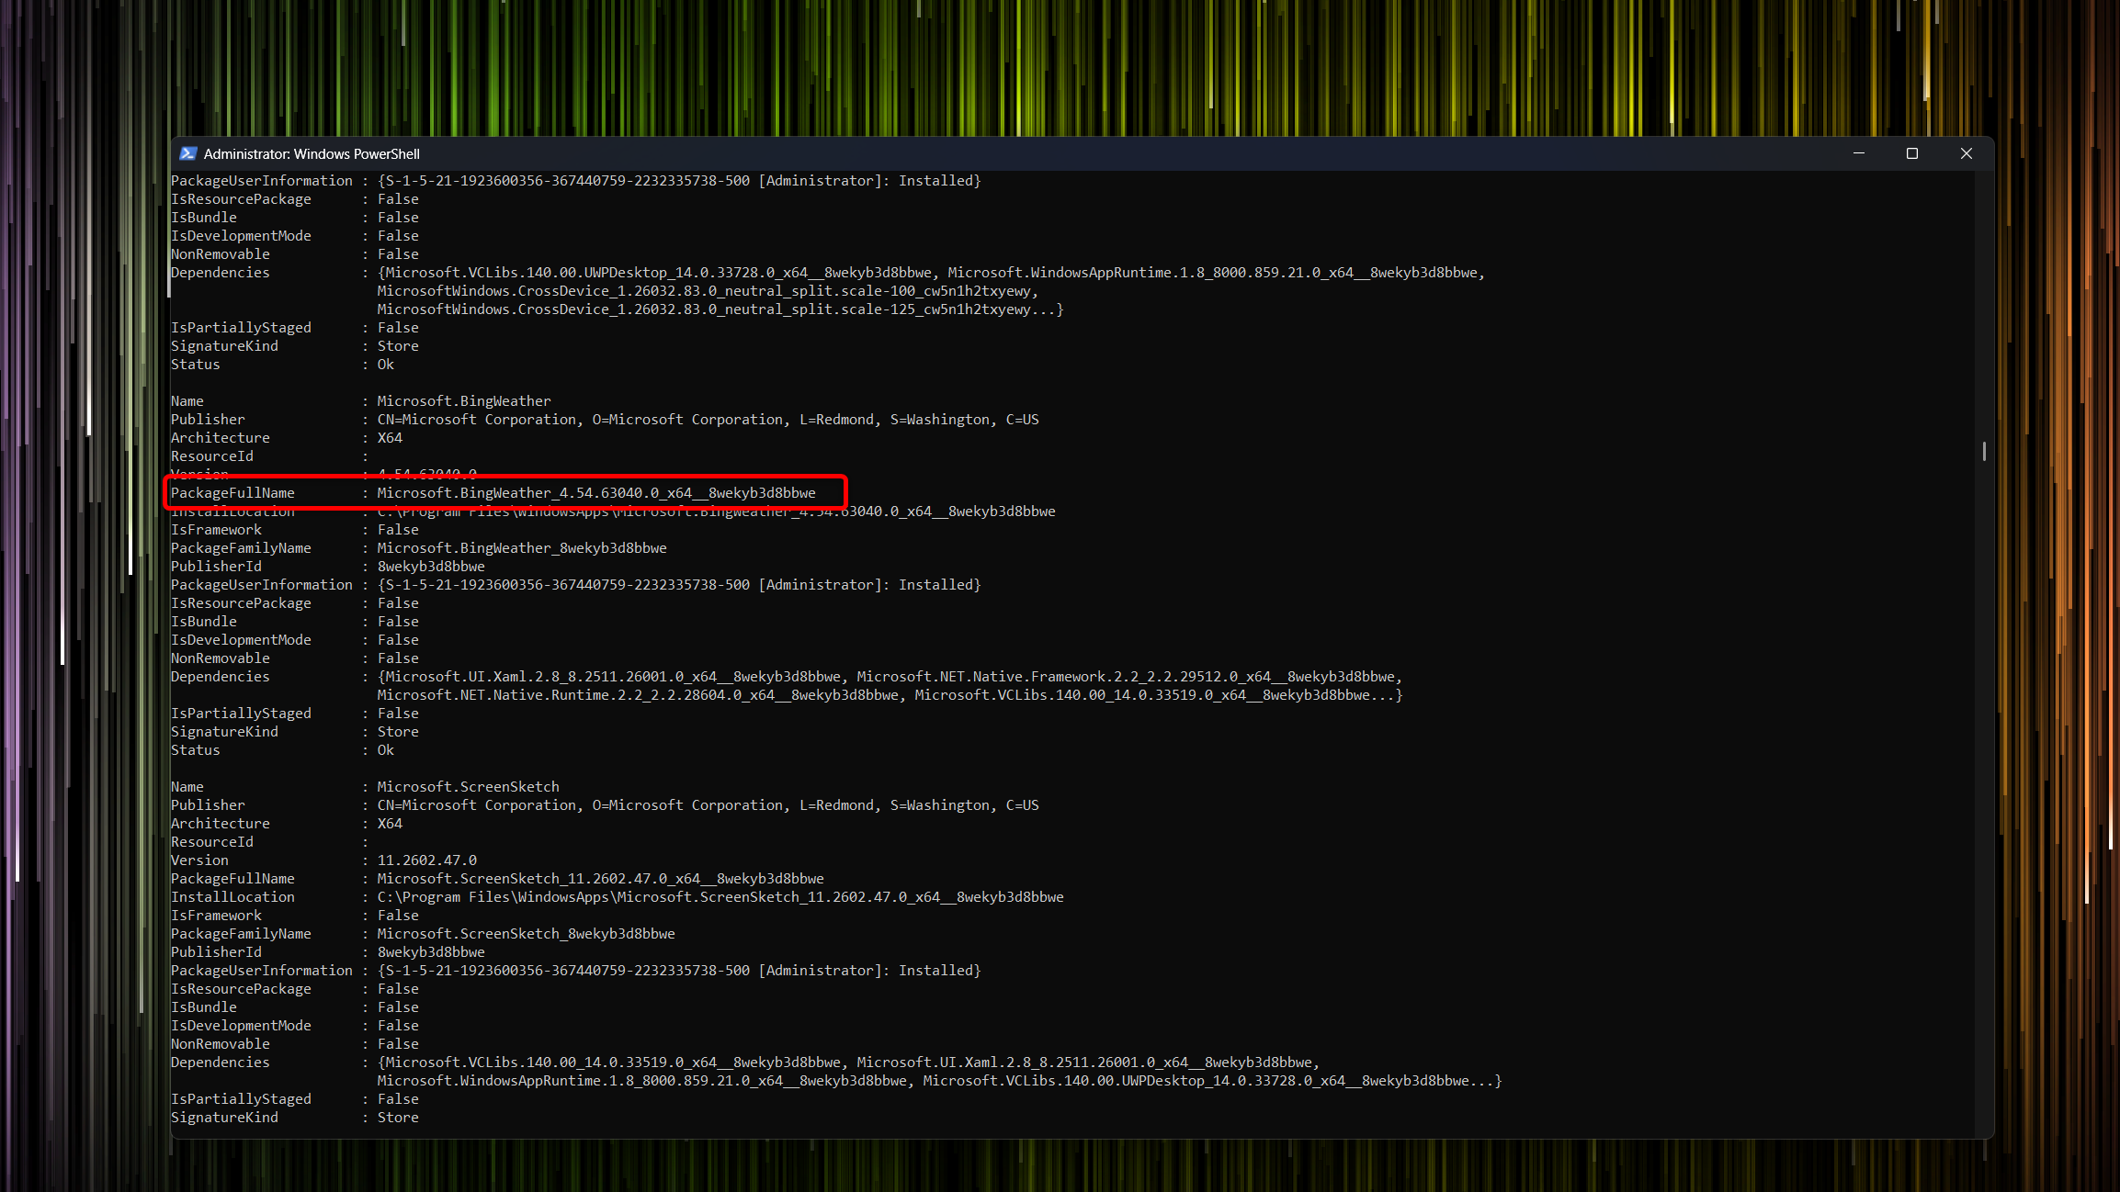This screenshot has height=1192, width=2120.
Task: Click the CrossDevice scale-100 dependency line
Action: (708, 291)
